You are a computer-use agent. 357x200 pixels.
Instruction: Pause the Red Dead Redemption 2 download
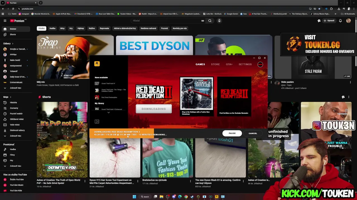[232, 133]
